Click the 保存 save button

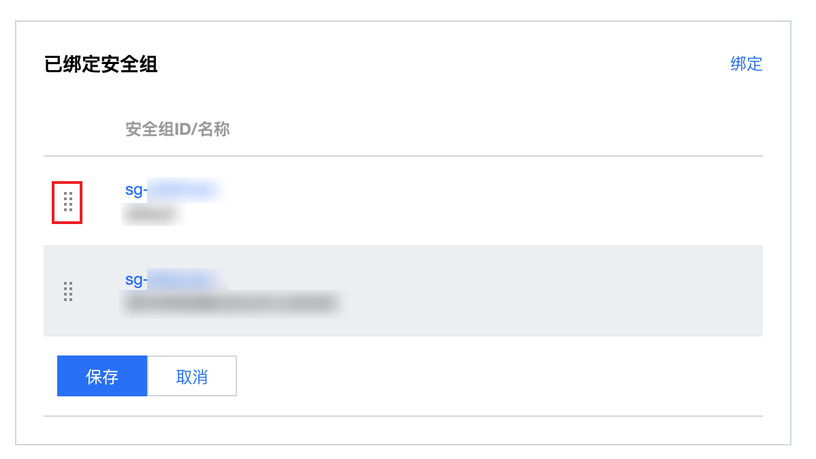(x=102, y=376)
